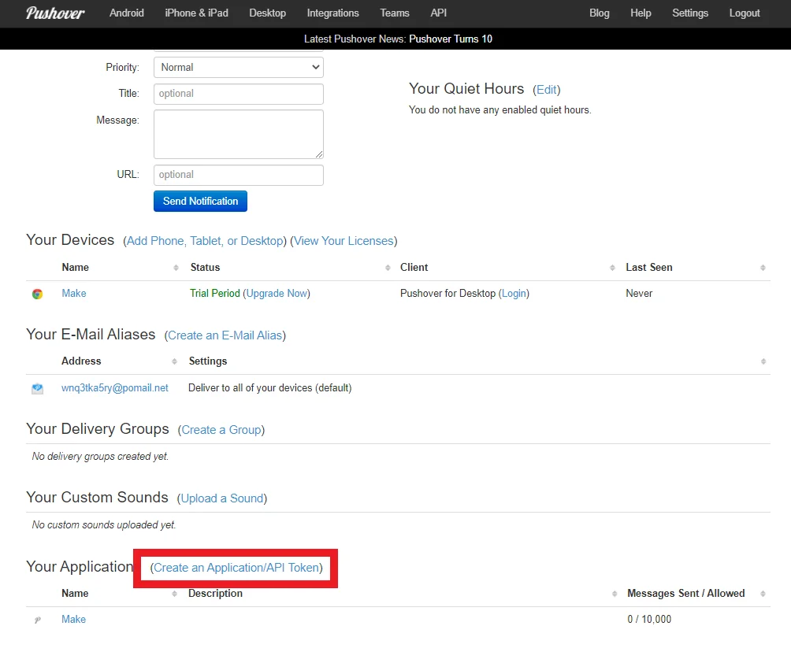Image resolution: width=791 pixels, height=663 pixels.
Task: Click the Pushover app icon beside Make application
Action: point(37,620)
